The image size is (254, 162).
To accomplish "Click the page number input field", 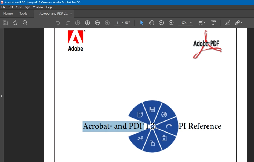I will tap(117, 23).
